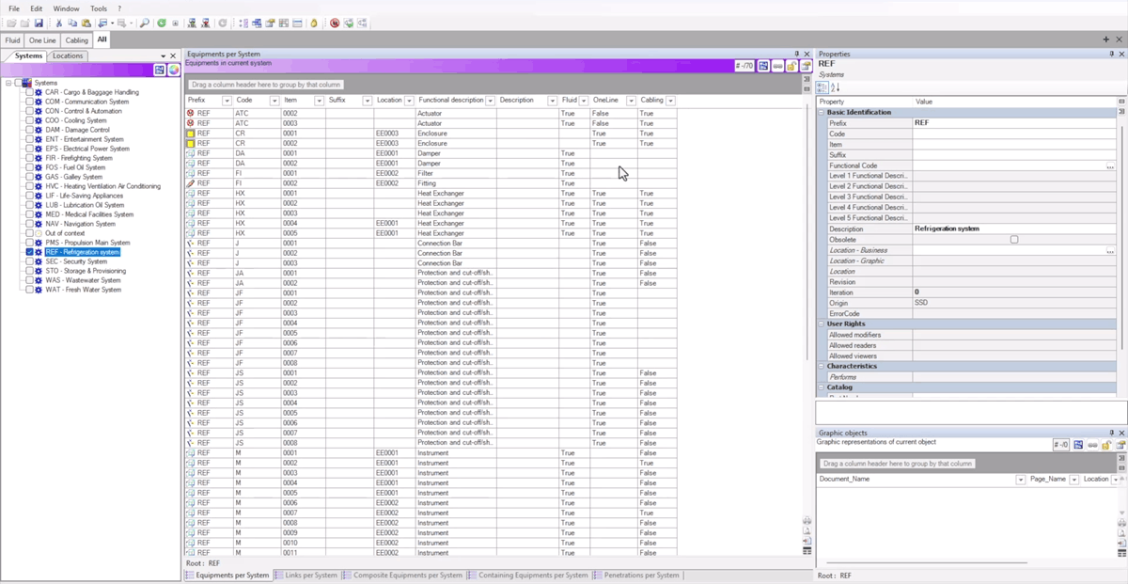Click the color wheel icon in the Systems panel
Viewport: 1128px width, 584px height.
[173, 71]
